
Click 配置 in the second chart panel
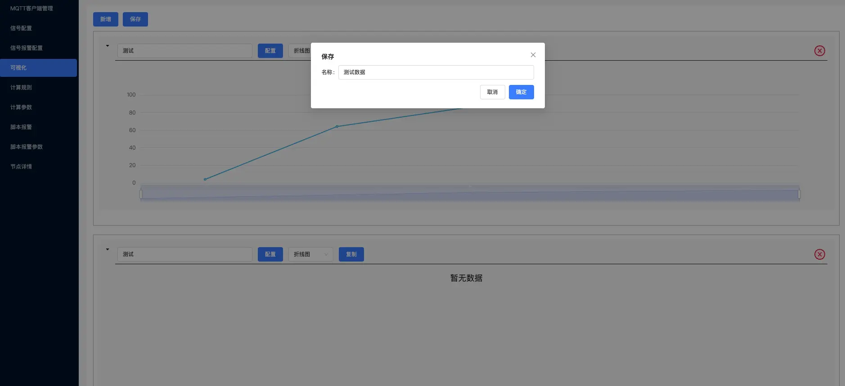tap(270, 254)
